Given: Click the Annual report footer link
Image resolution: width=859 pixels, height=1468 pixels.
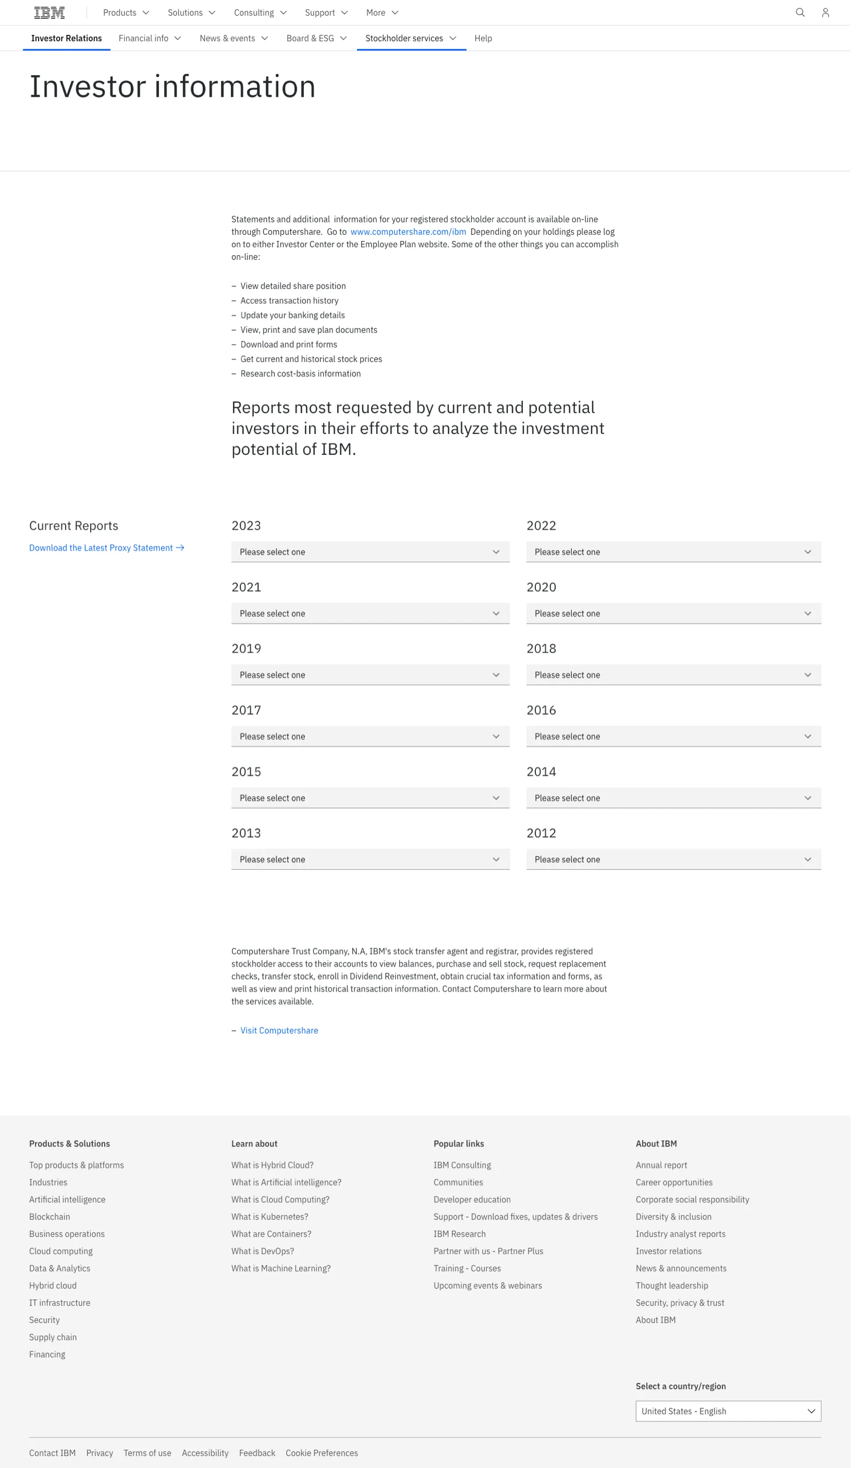Looking at the screenshot, I should 668,1176.
